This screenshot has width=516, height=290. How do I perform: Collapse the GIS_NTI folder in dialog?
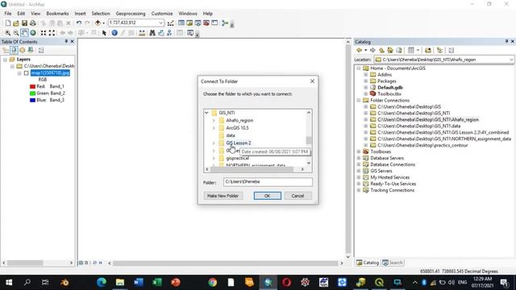pyautogui.click(x=206, y=113)
